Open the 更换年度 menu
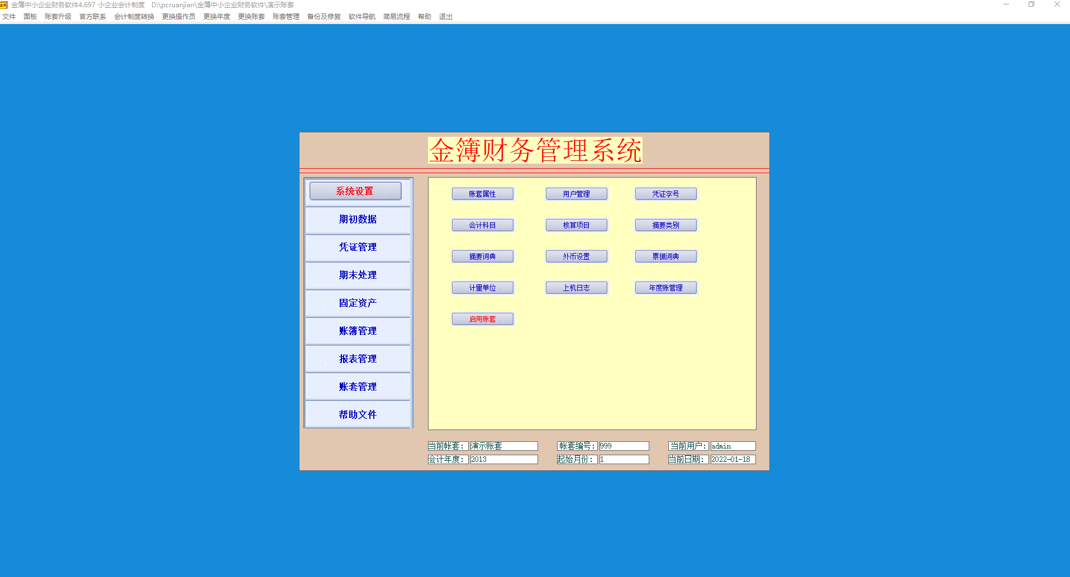The image size is (1070, 577). point(217,17)
